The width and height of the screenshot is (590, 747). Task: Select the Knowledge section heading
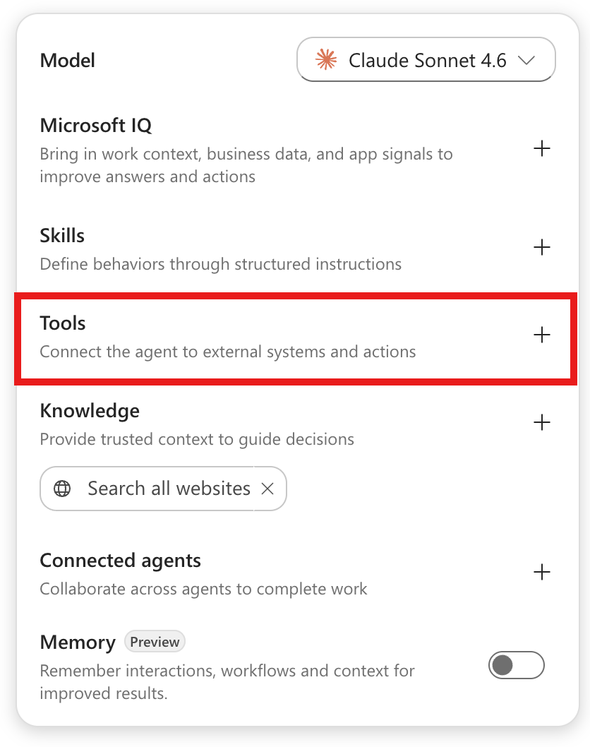90,411
